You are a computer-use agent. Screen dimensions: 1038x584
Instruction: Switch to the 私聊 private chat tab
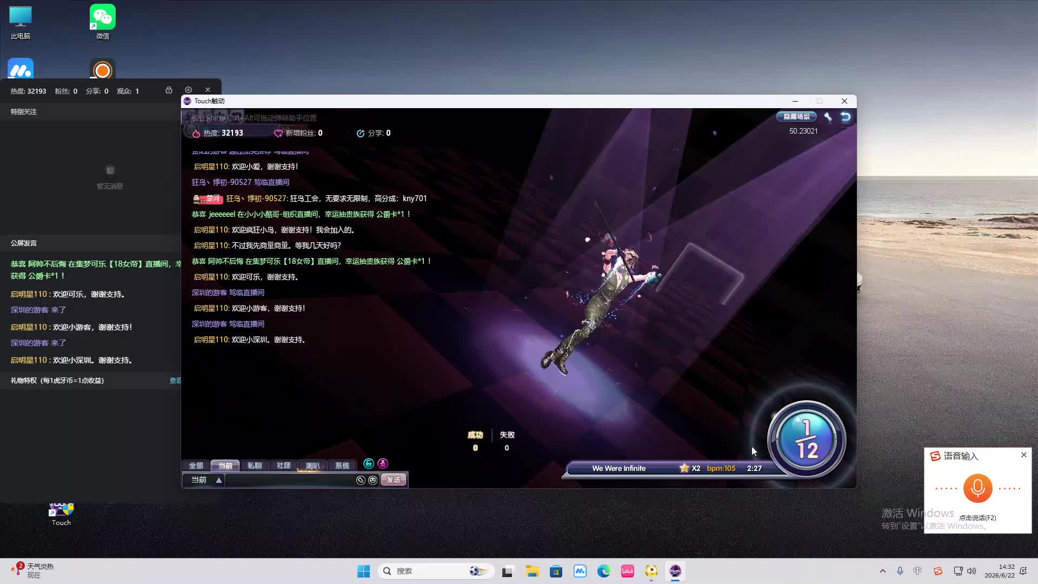(x=254, y=466)
